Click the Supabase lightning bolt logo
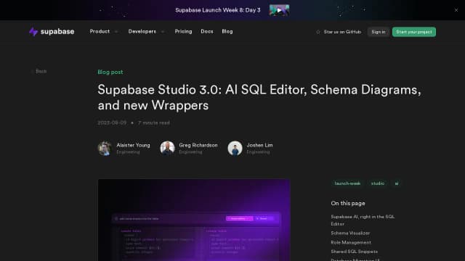Image resolution: width=465 pixels, height=261 pixels. pyautogui.click(x=33, y=32)
